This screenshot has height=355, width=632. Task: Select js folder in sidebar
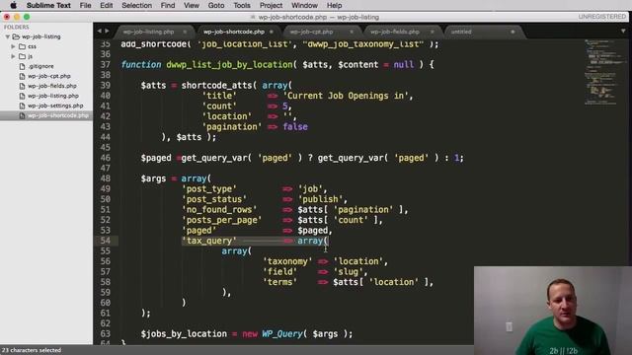click(31, 56)
